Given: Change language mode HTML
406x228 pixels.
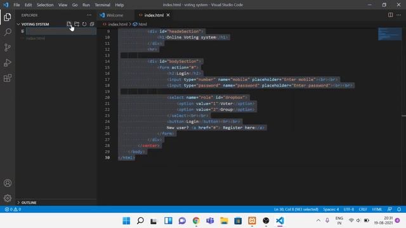Looking at the screenshot, I should click(377, 209).
